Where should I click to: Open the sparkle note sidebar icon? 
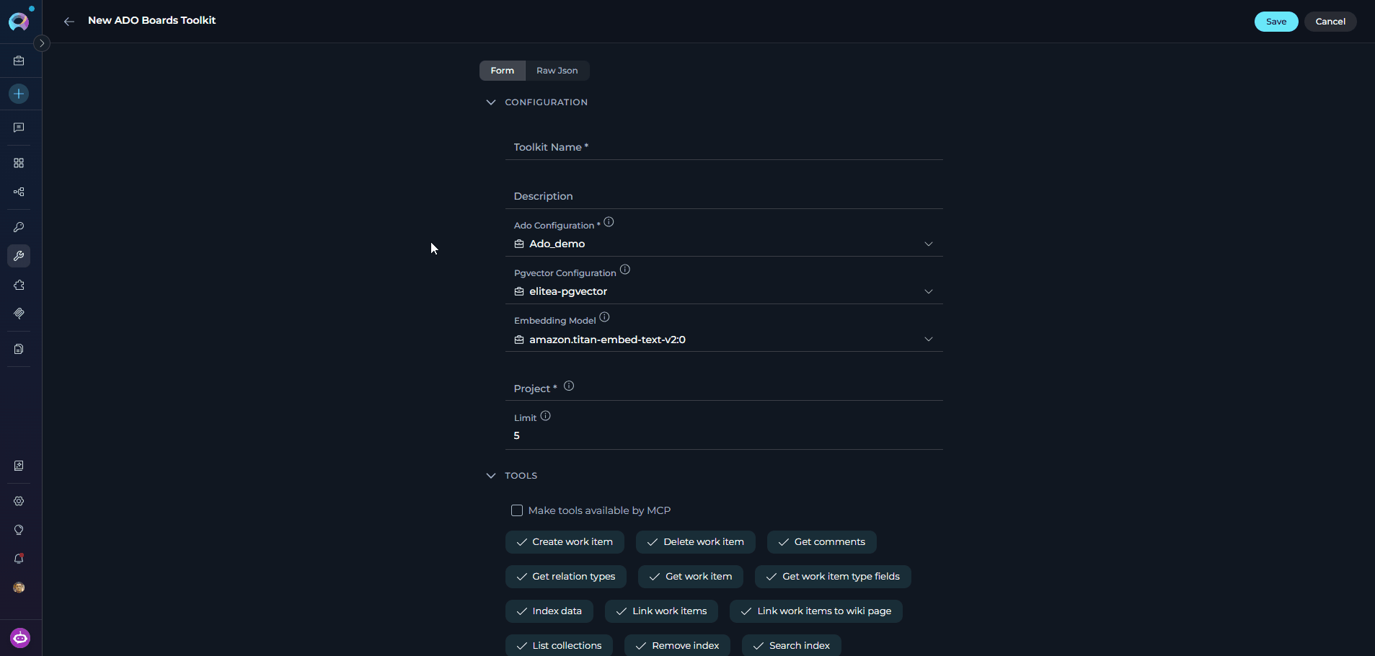(19, 466)
